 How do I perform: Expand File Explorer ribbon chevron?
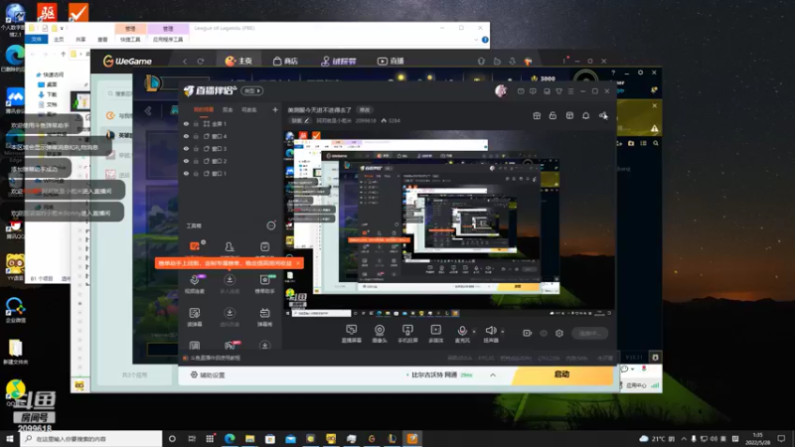click(476, 40)
